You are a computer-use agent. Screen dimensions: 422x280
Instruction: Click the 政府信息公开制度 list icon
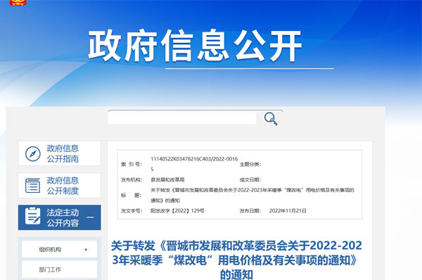click(33, 186)
